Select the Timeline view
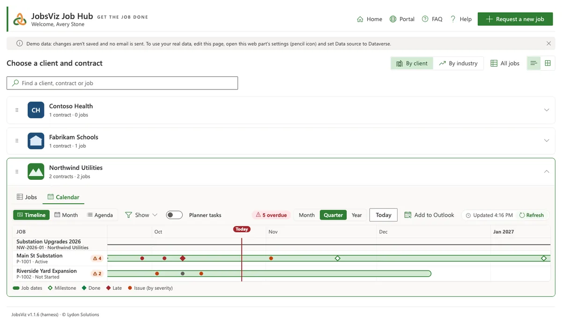The image size is (562, 324). (31, 215)
